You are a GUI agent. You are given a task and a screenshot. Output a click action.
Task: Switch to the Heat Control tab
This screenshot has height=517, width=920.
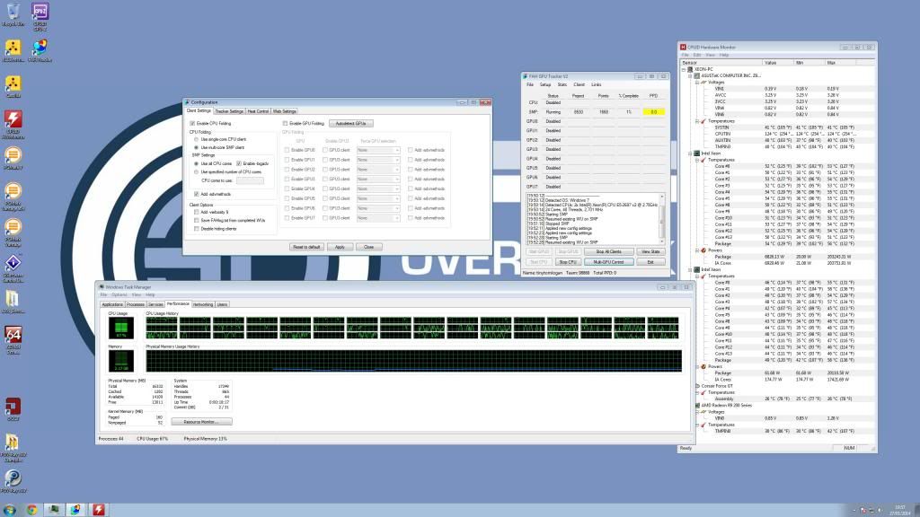tap(258, 111)
